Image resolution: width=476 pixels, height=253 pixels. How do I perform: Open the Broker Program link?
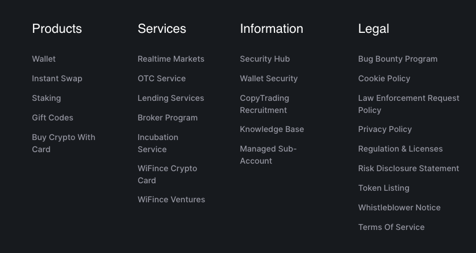point(168,118)
